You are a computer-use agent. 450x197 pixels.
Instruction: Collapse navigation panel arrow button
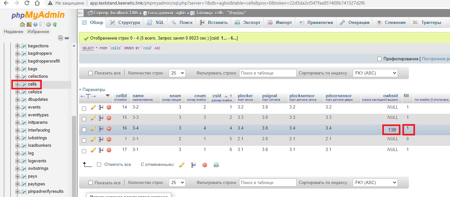point(81,13)
